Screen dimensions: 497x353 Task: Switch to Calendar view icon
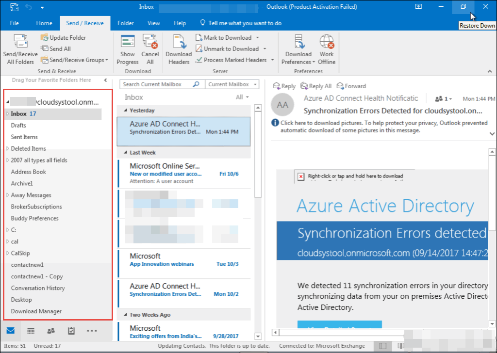pyautogui.click(x=31, y=331)
